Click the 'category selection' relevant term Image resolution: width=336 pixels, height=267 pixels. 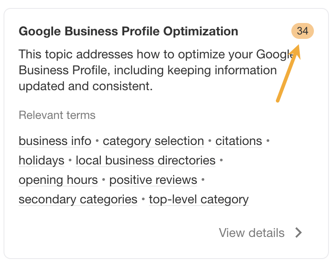pyautogui.click(x=153, y=141)
